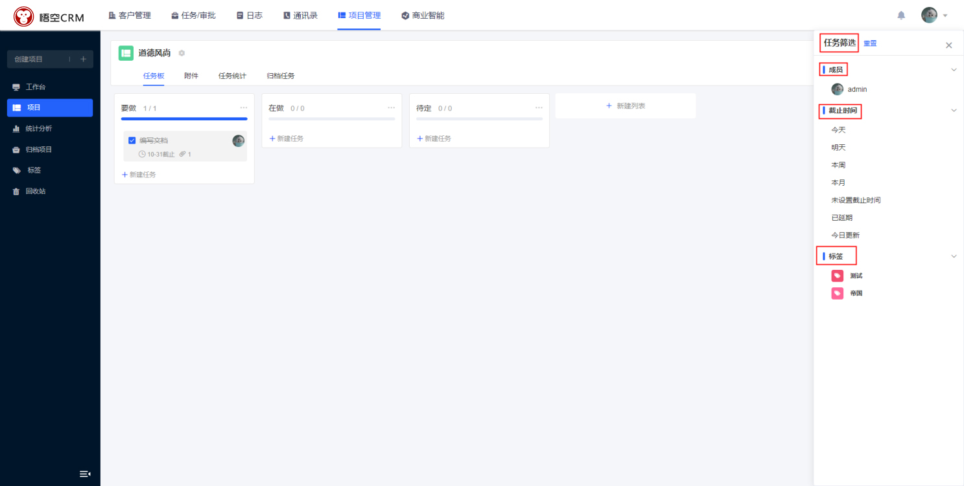964x486 pixels.
Task: Select 项目管理 in the top menu
Action: pos(359,16)
